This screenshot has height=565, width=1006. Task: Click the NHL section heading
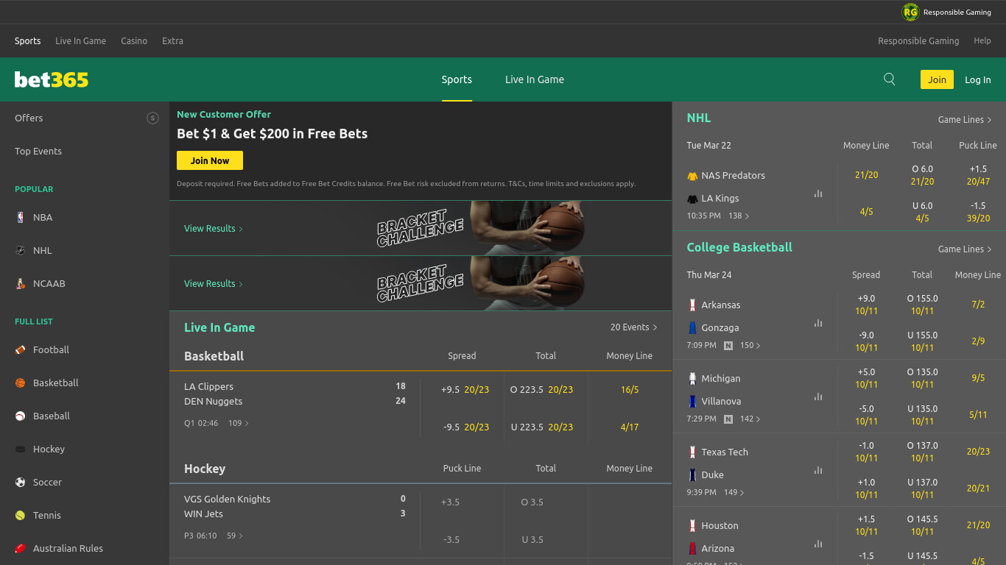coord(699,118)
